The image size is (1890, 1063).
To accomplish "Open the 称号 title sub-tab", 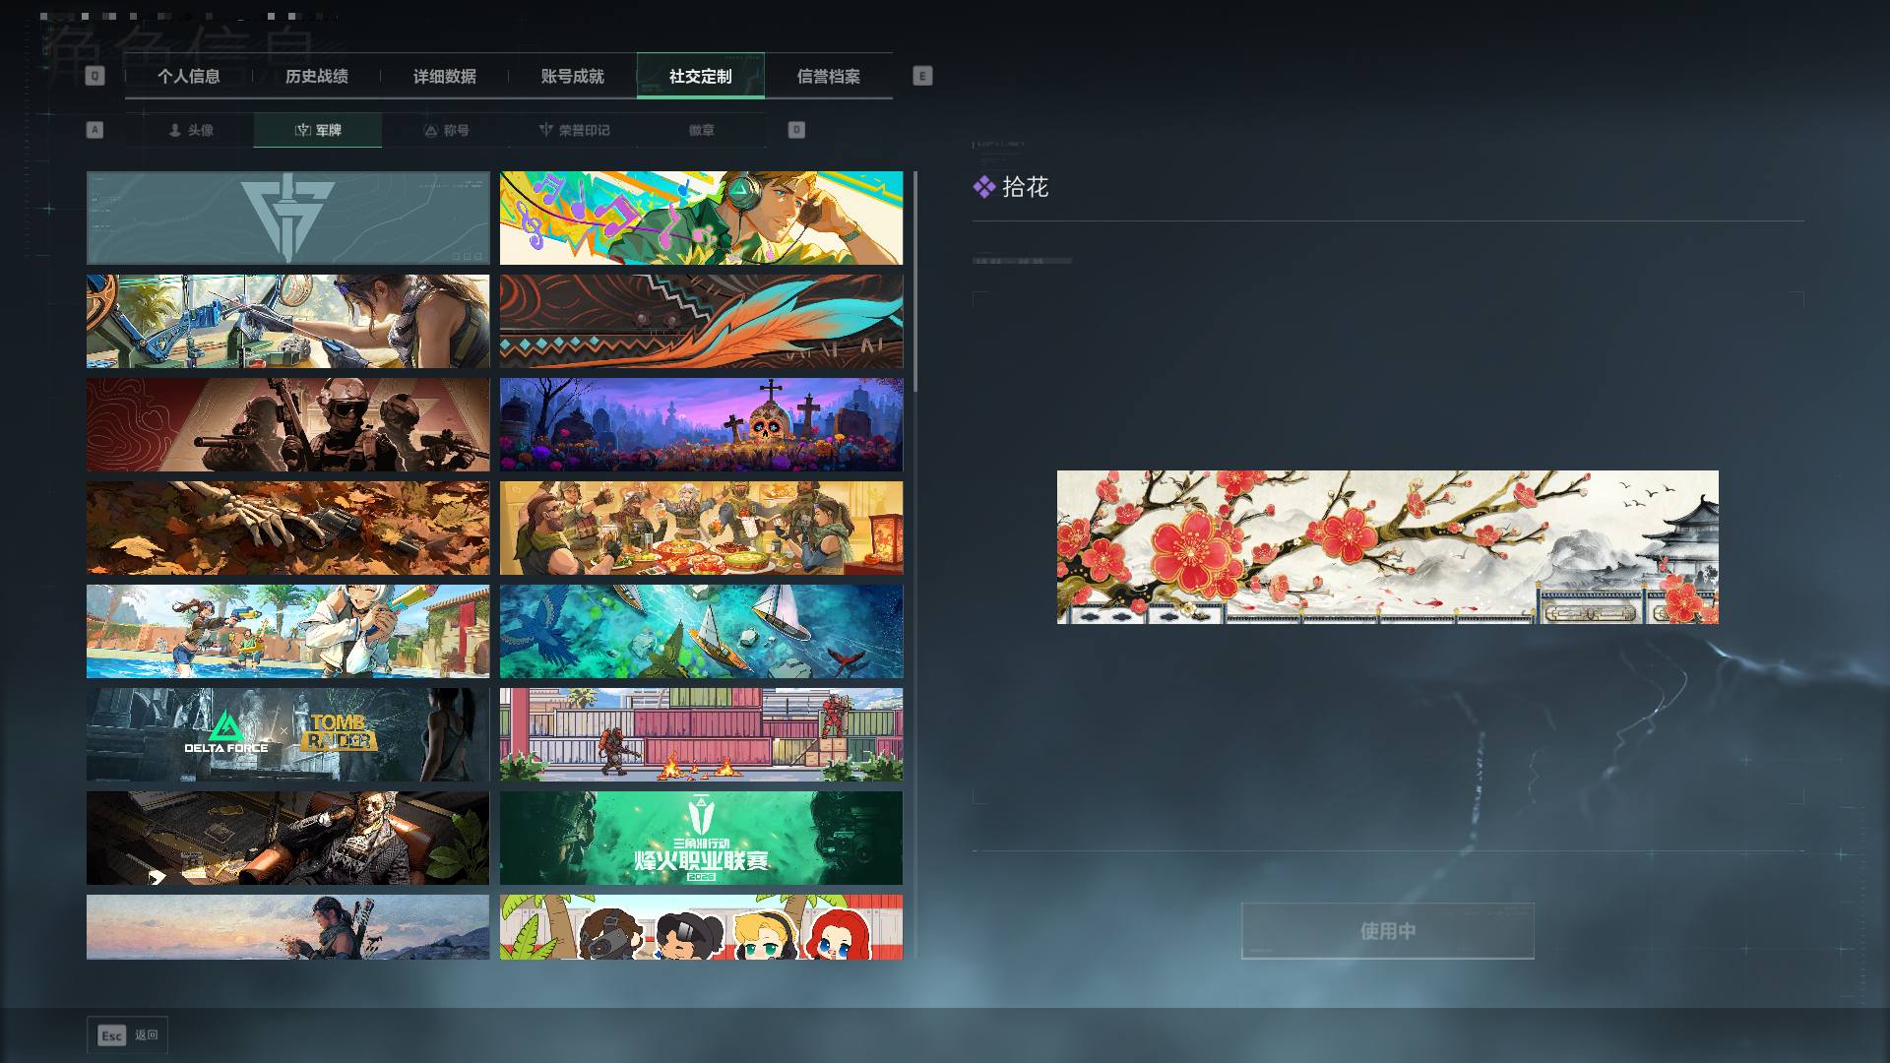I will tap(446, 130).
